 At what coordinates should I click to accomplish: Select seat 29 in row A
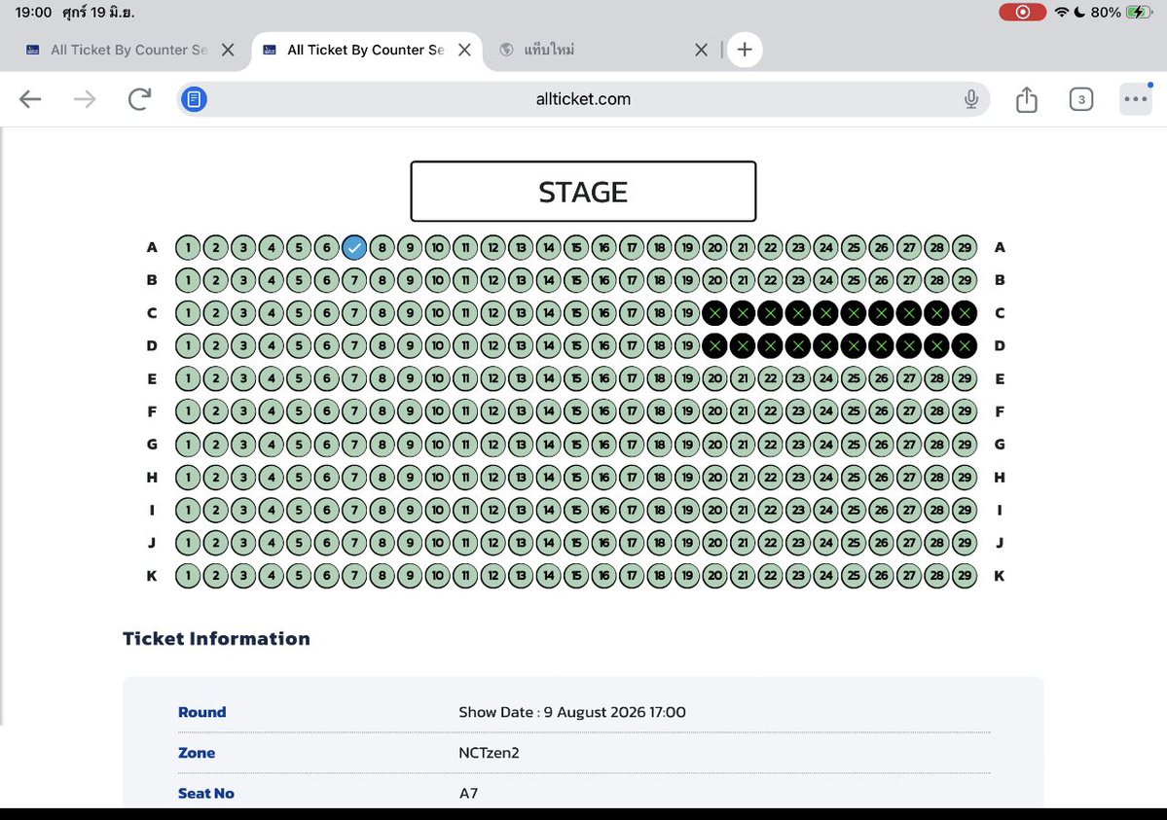pos(965,247)
